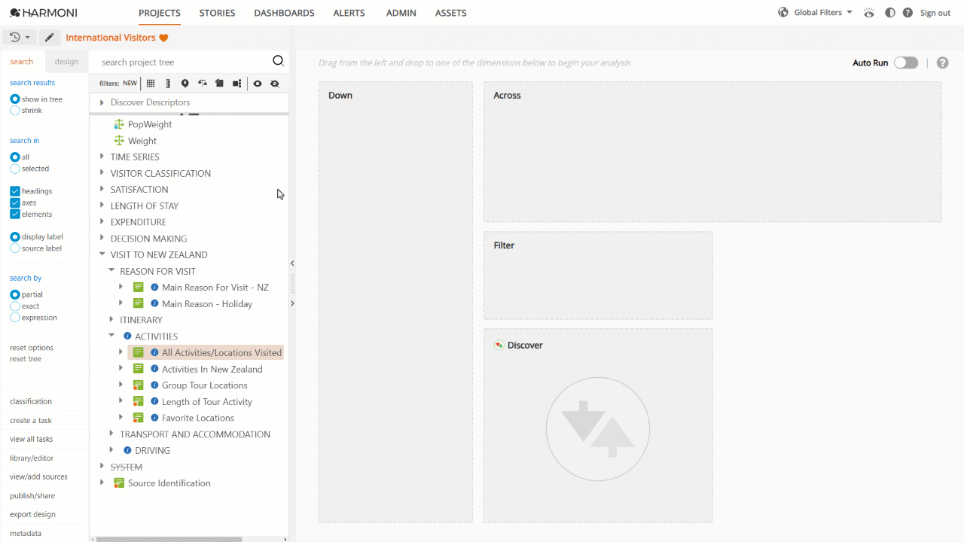Click the tag filter icon in toolbar
The width and height of the screenshot is (964, 542).
[x=219, y=84]
